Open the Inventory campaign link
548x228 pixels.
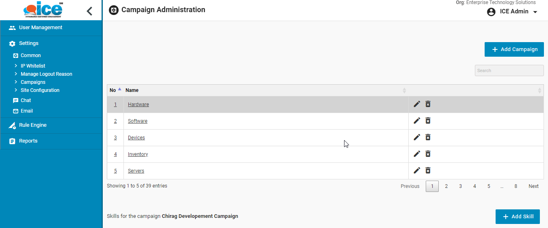click(x=138, y=154)
